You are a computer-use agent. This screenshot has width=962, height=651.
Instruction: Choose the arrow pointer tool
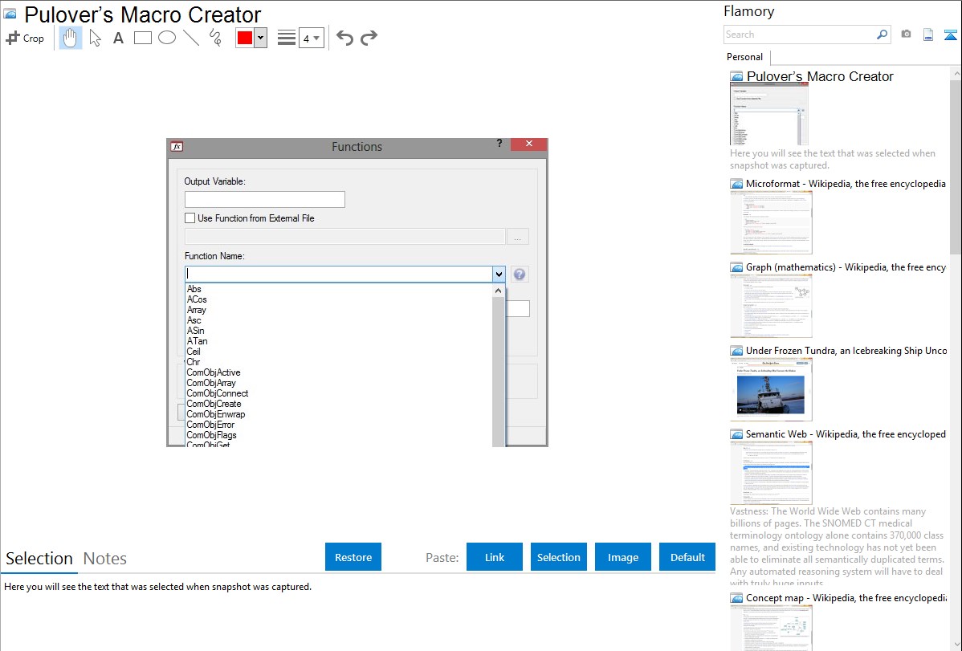95,38
